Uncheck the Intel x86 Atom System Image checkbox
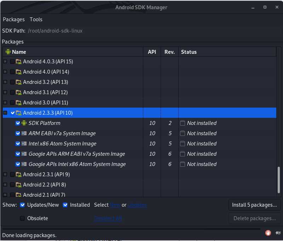This screenshot has height=241, width=283. pyautogui.click(x=18, y=144)
